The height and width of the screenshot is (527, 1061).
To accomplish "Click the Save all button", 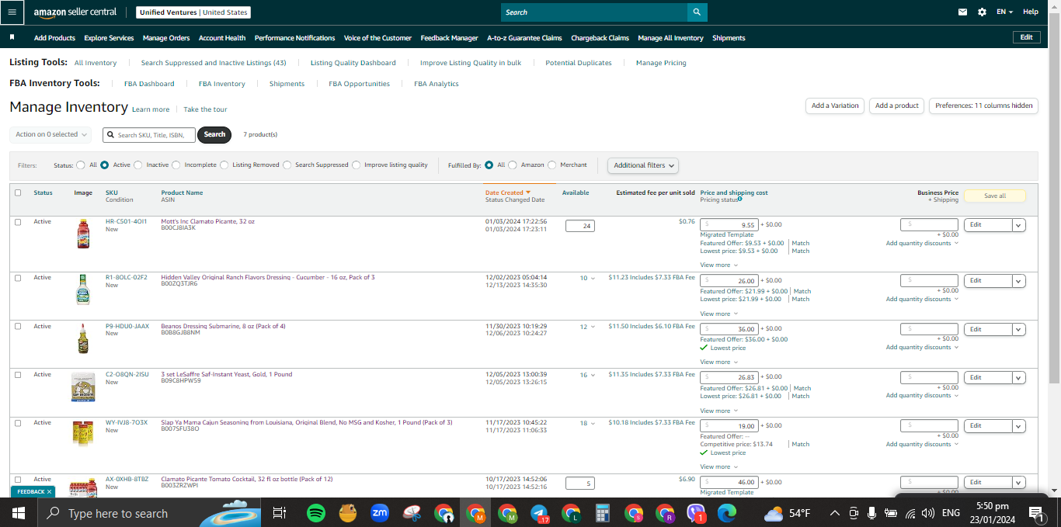I will 995,196.
